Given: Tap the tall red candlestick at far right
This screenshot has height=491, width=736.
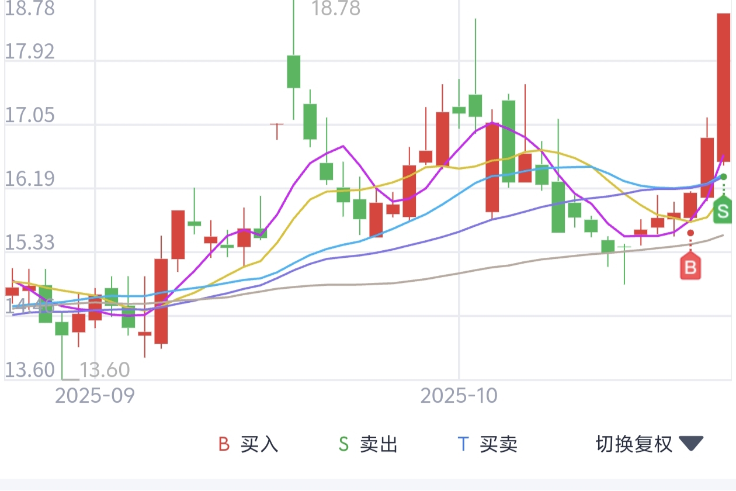Looking at the screenshot, I should point(724,87).
